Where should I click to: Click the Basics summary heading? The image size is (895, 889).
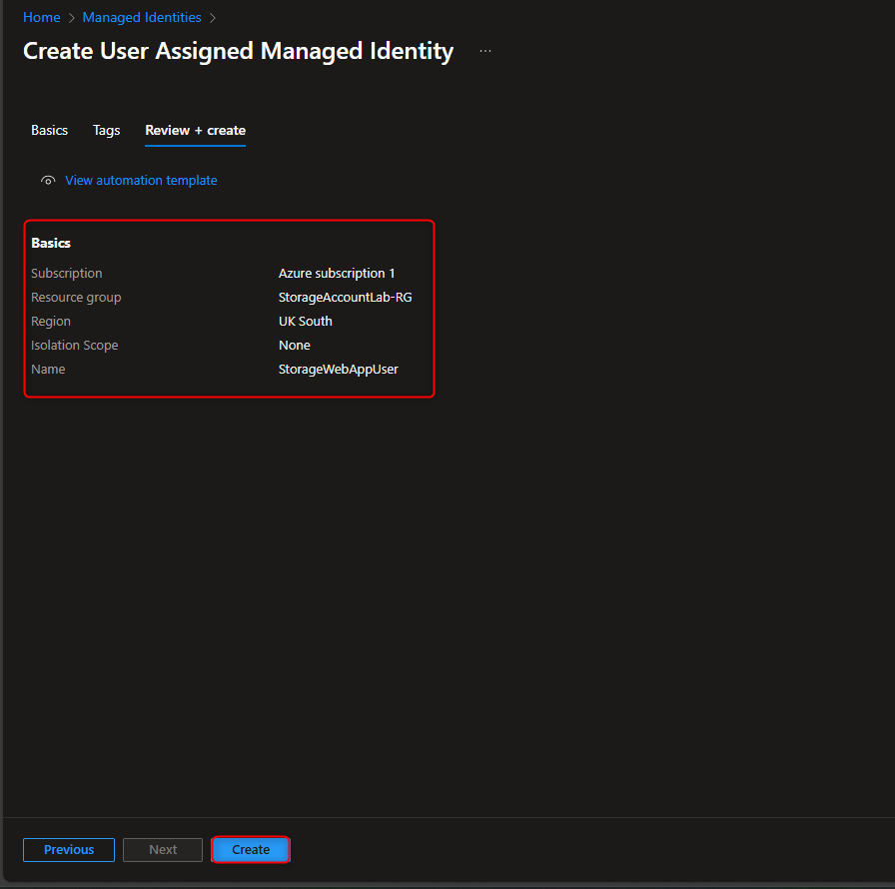50,243
